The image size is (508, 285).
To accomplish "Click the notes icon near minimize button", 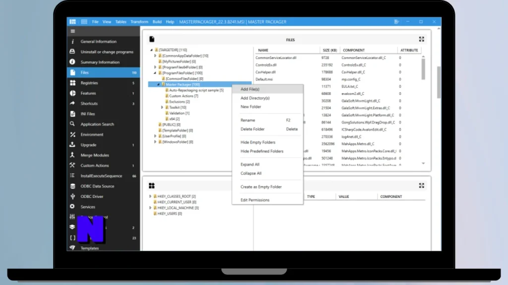I will pyautogui.click(x=396, y=22).
